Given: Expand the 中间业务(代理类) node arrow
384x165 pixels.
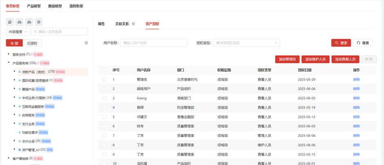Looking at the screenshot, I should (x=14, y=98).
